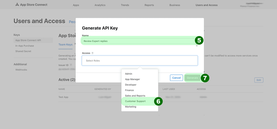Open the Access help question mark
The height and width of the screenshot is (129, 277).
point(92,53)
